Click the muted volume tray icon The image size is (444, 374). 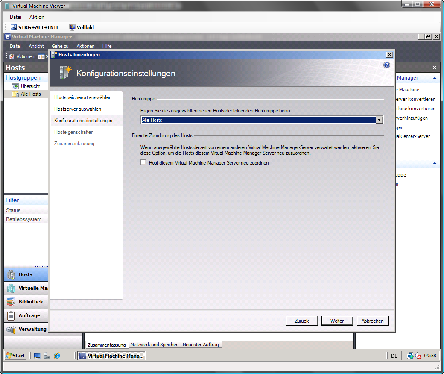coord(418,356)
